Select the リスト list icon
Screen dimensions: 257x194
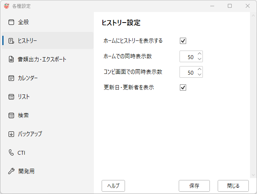click(x=11, y=97)
